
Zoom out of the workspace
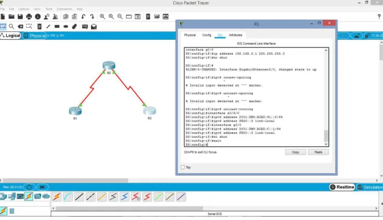point(120,17)
